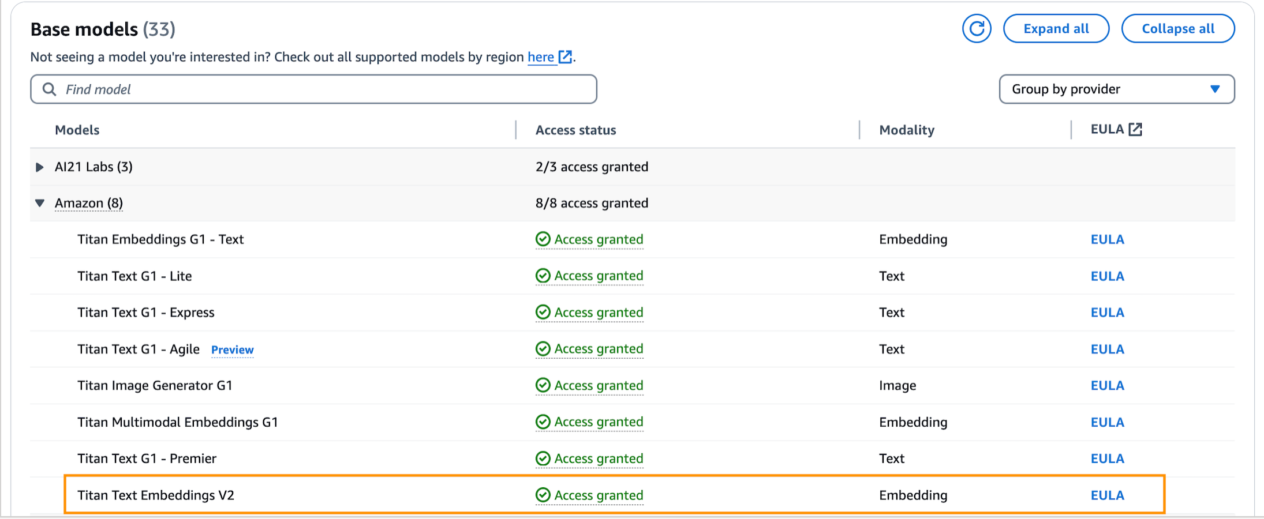Click the green check icon for Titan Text Embeddings V2

(x=543, y=495)
